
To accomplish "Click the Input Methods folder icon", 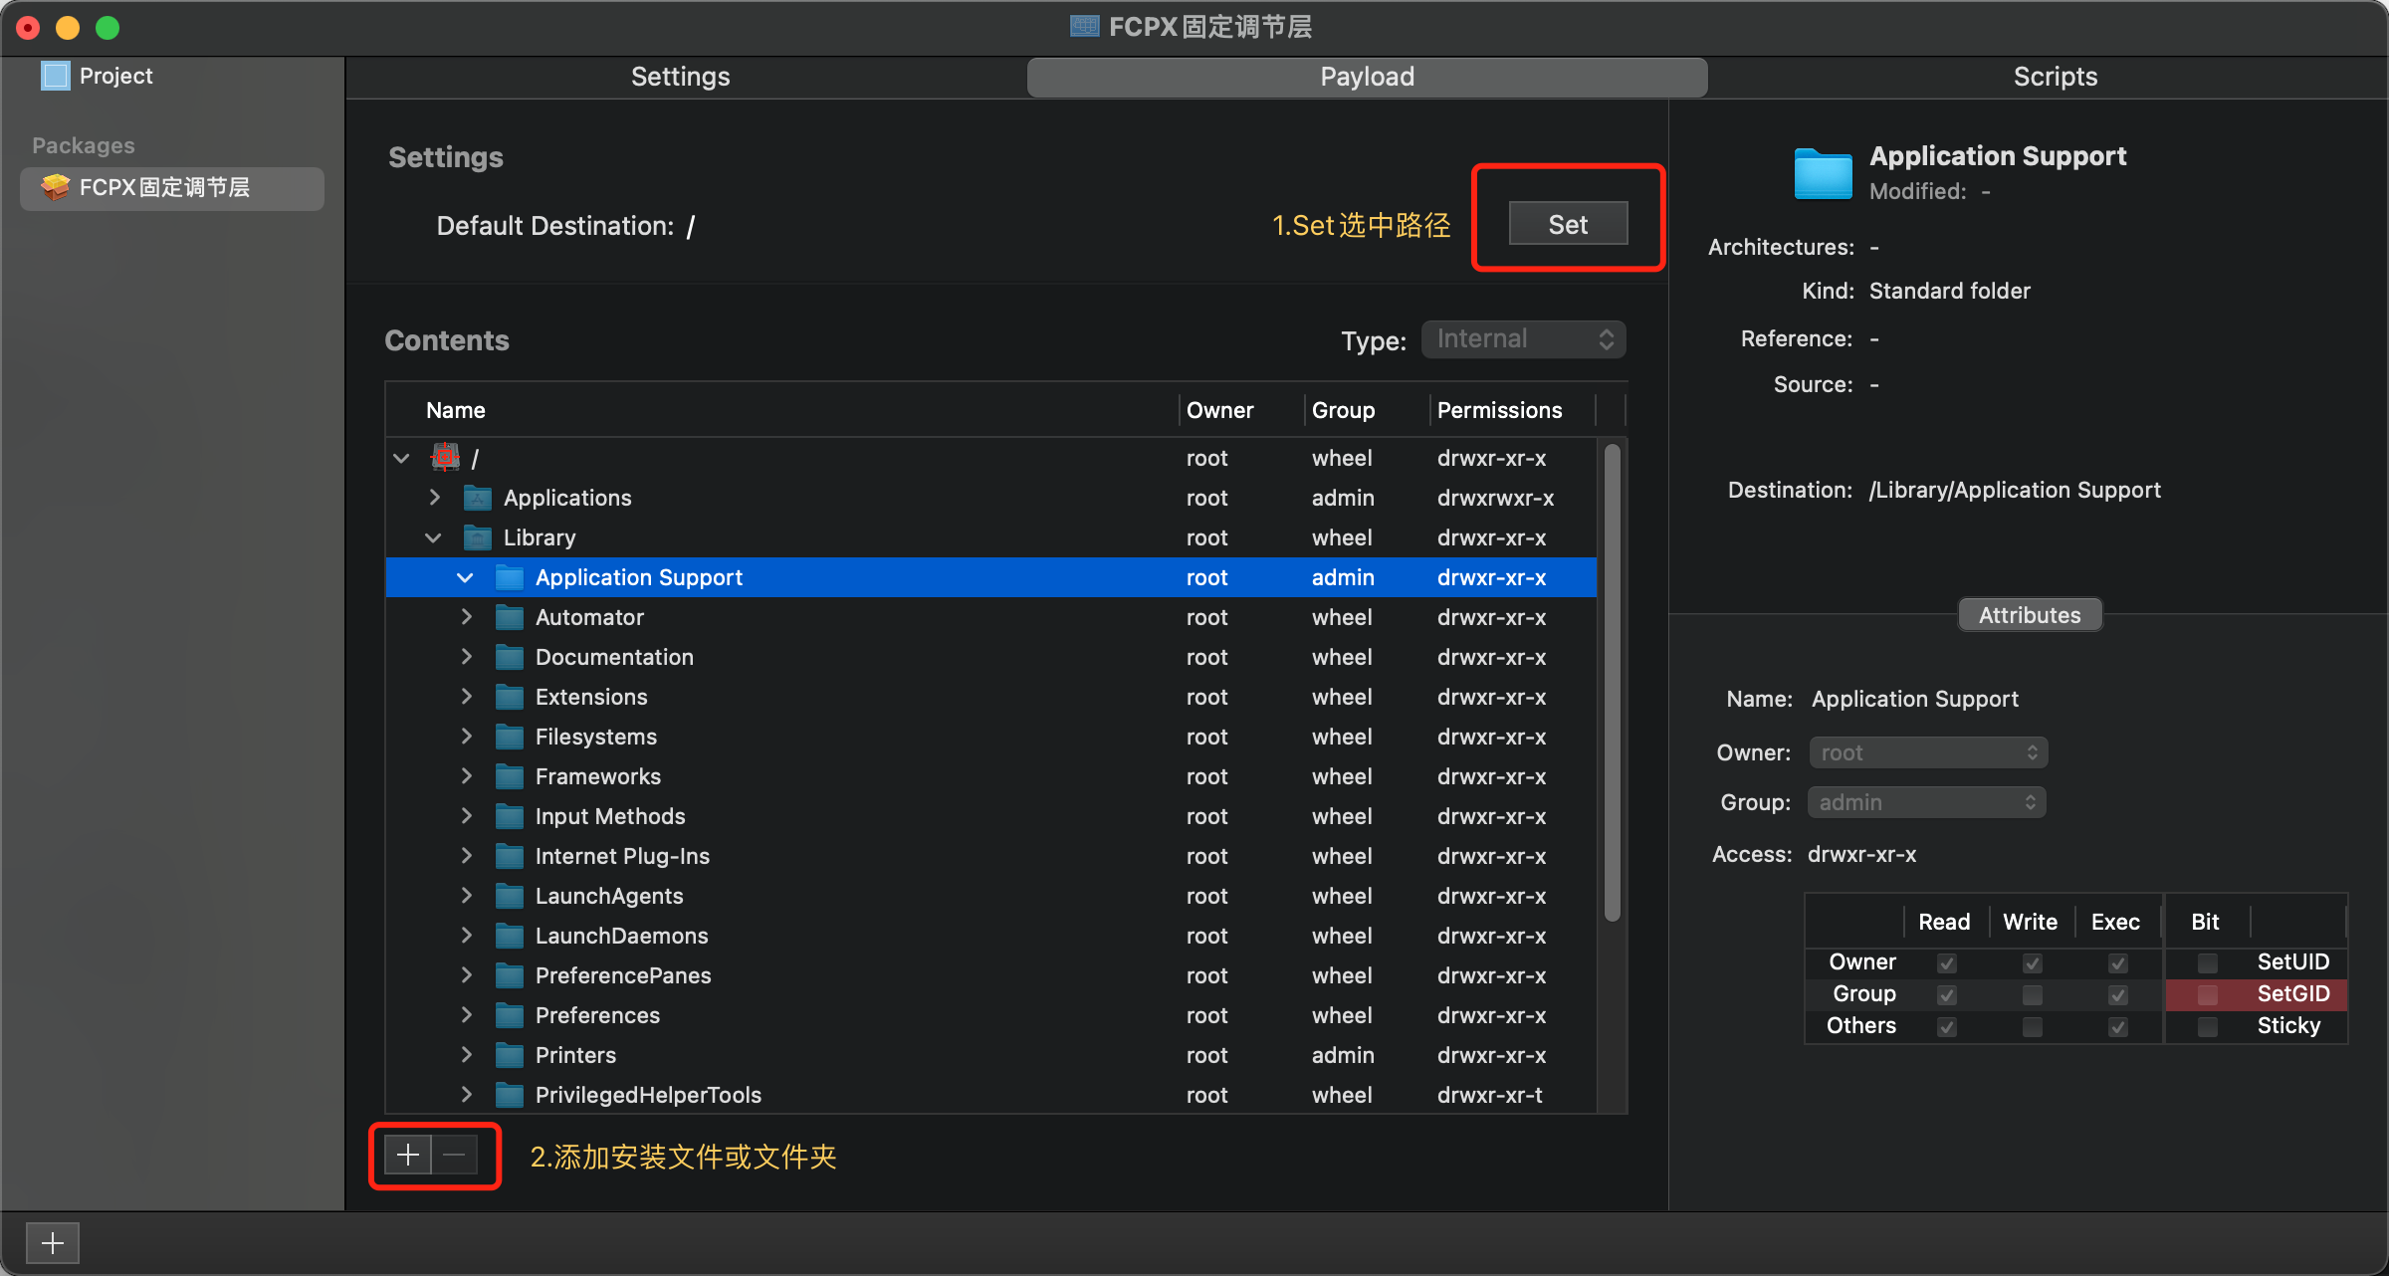I will [510, 816].
